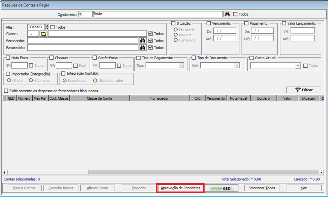Enable Tipo de Pagamento checkbox
Image resolution: width=328 pixels, height=197 pixels.
pos(139,58)
